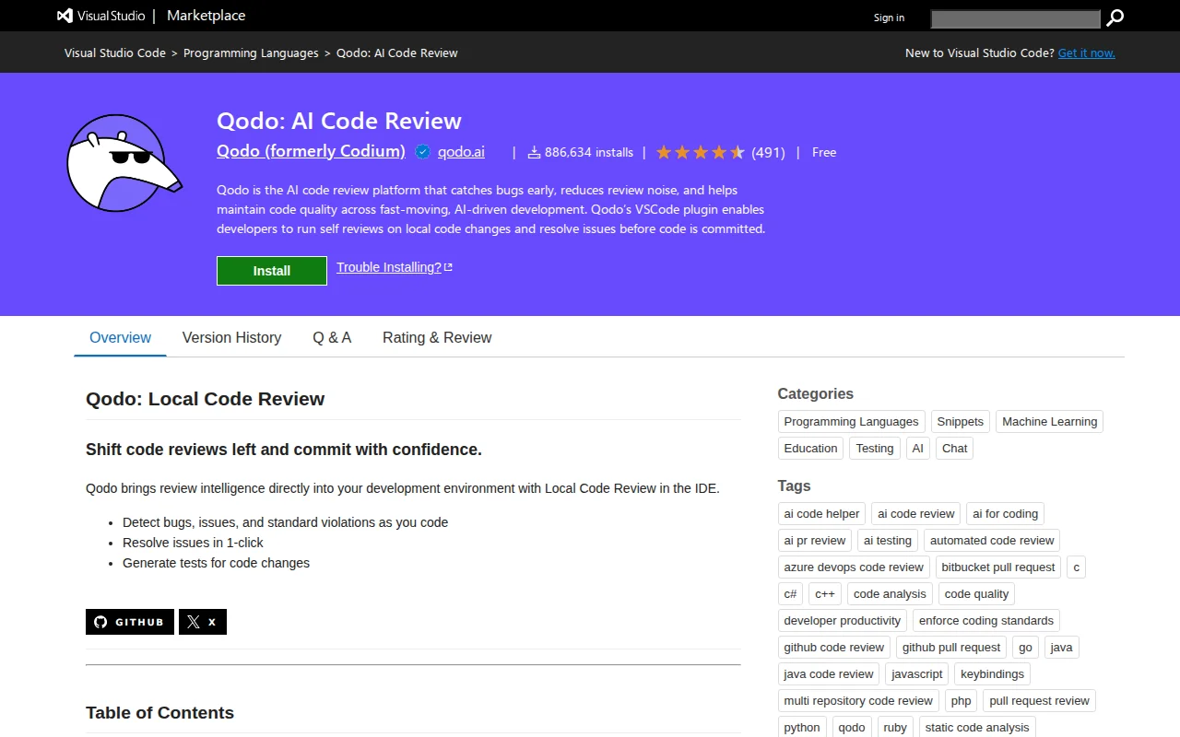Click the php tag
This screenshot has height=737, width=1180.
coord(962,701)
